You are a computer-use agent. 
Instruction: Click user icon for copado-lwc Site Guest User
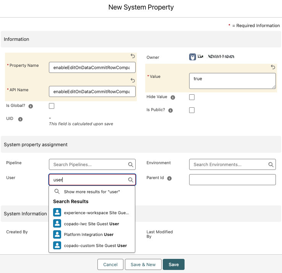(x=57, y=223)
